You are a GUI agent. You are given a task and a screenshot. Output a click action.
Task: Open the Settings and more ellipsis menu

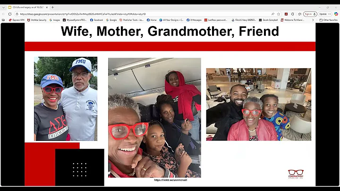coord(330,14)
